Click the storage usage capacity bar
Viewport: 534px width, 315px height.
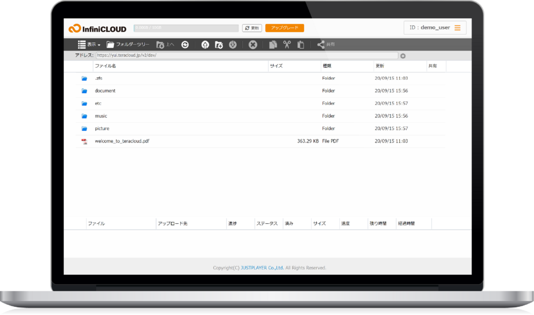[x=186, y=27]
